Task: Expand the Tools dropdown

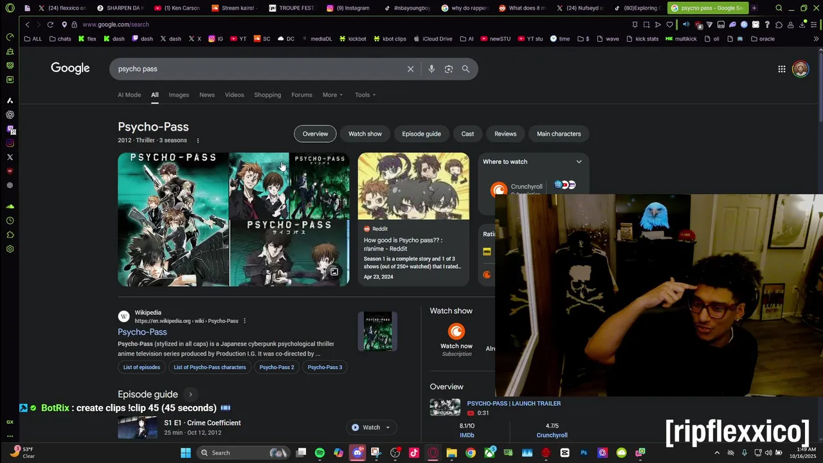Action: point(365,95)
